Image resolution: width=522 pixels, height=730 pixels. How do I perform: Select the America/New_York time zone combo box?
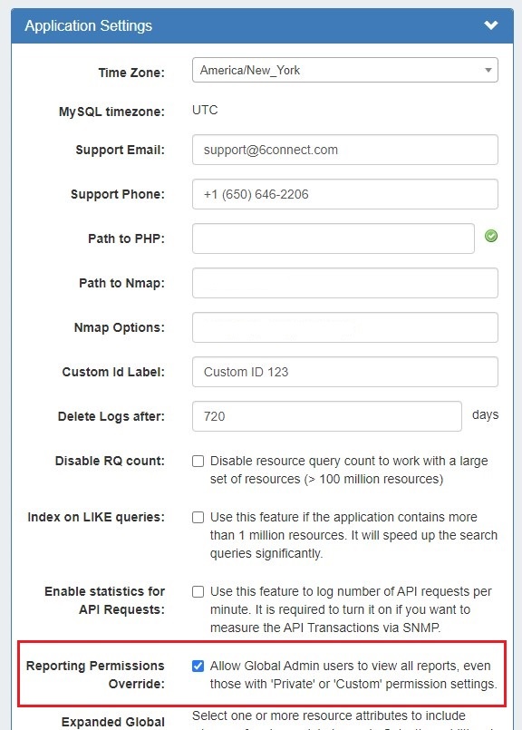coord(344,70)
